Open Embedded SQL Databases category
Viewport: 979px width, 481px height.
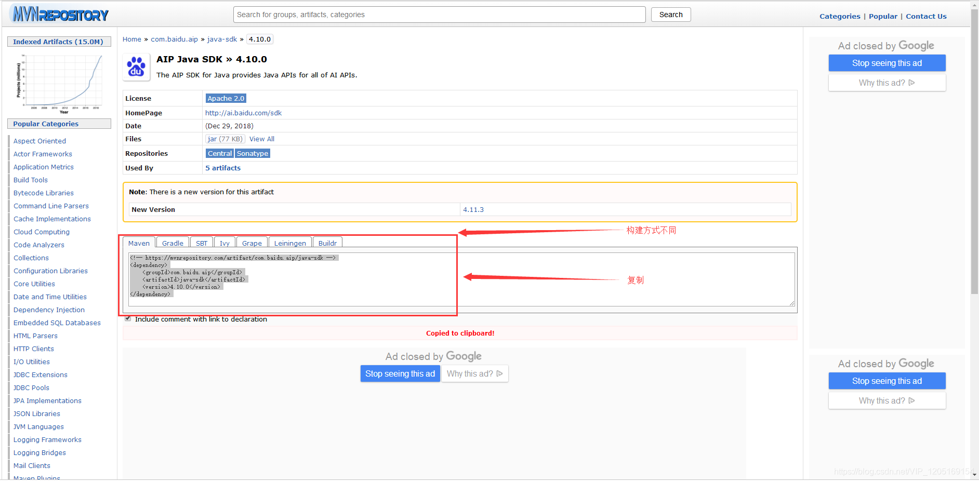point(57,323)
